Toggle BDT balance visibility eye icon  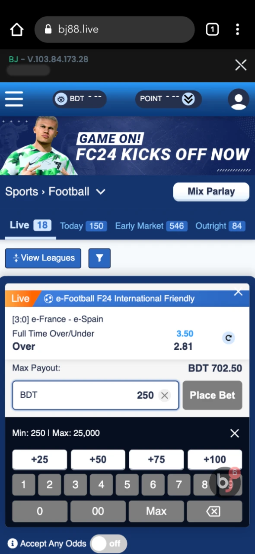(x=61, y=99)
